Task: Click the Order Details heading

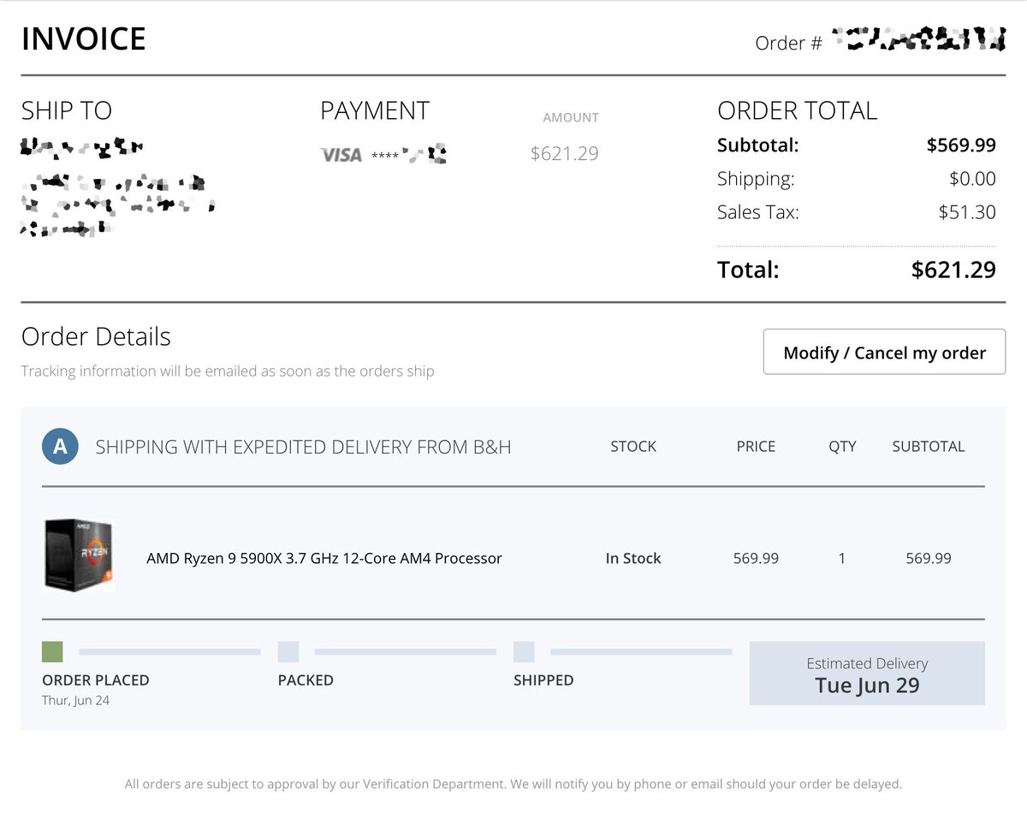Action: tap(96, 336)
